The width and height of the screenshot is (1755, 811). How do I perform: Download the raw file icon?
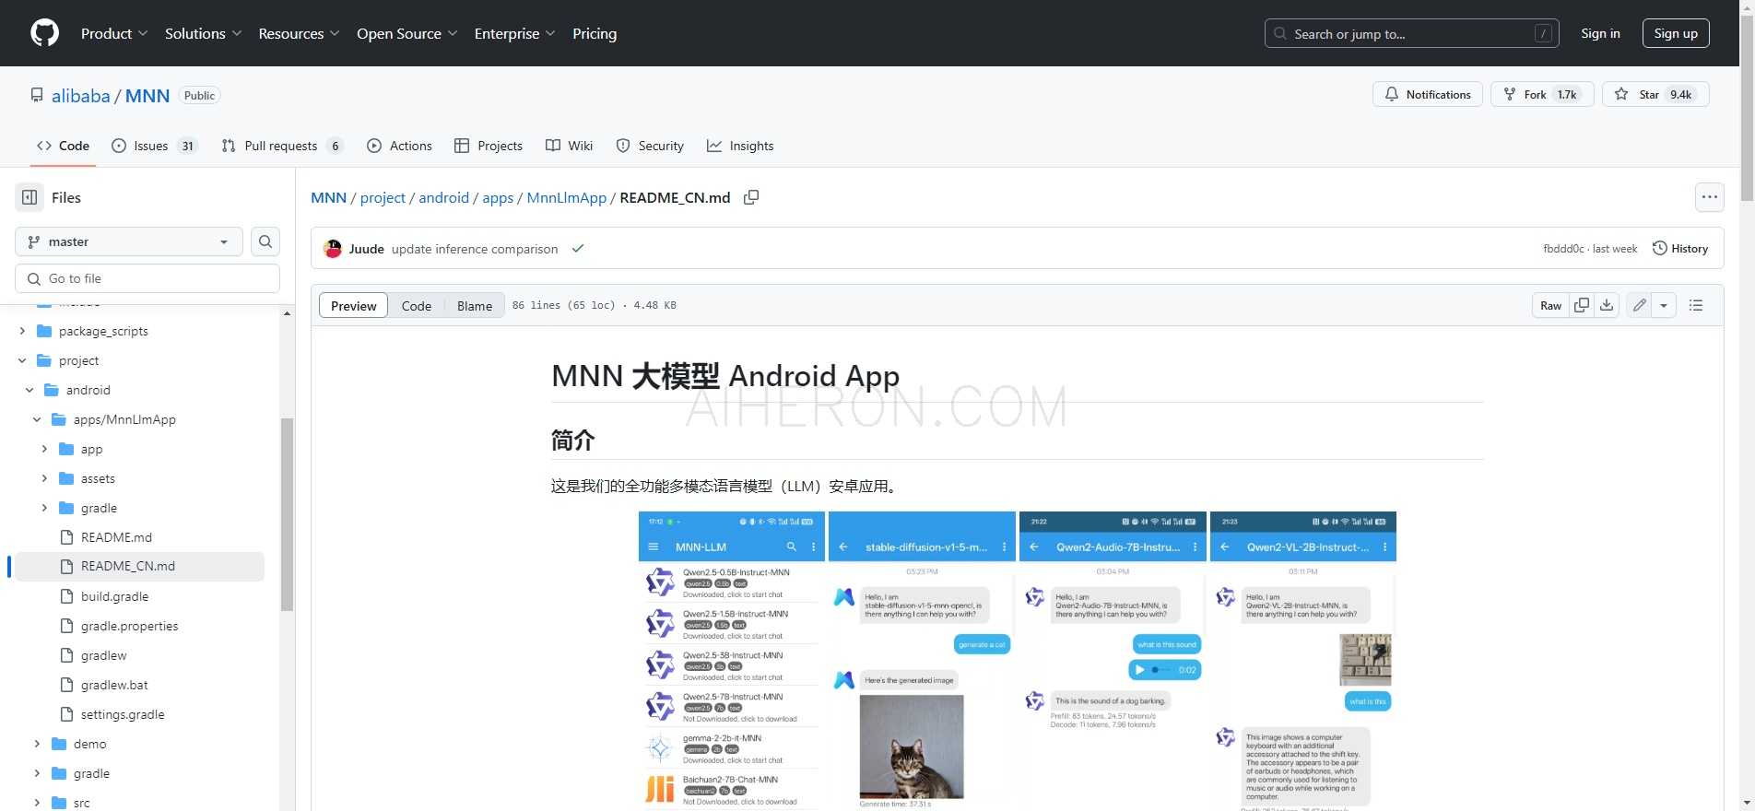(1607, 305)
